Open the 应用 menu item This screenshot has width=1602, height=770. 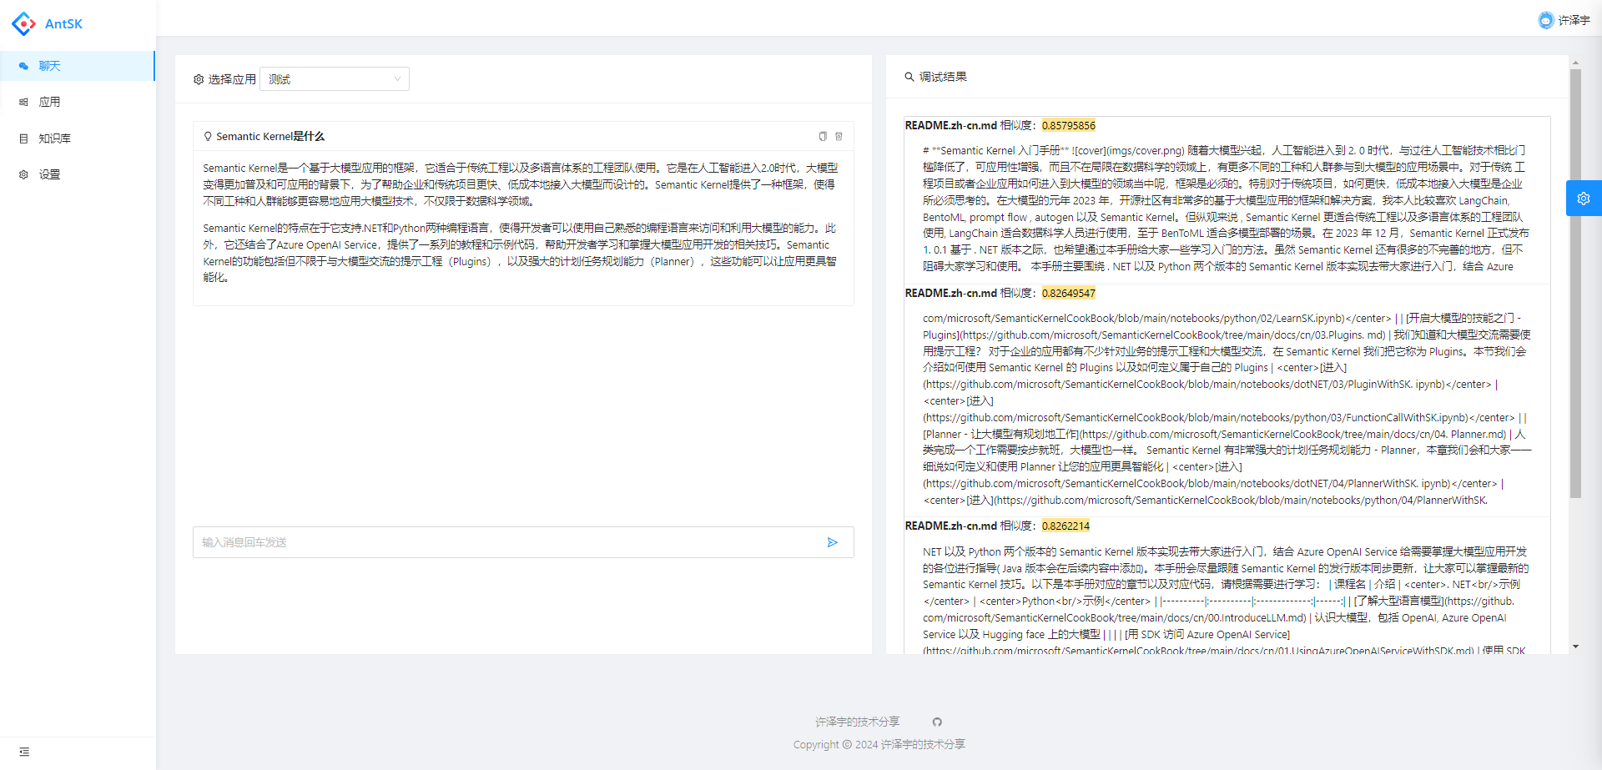[x=49, y=102]
